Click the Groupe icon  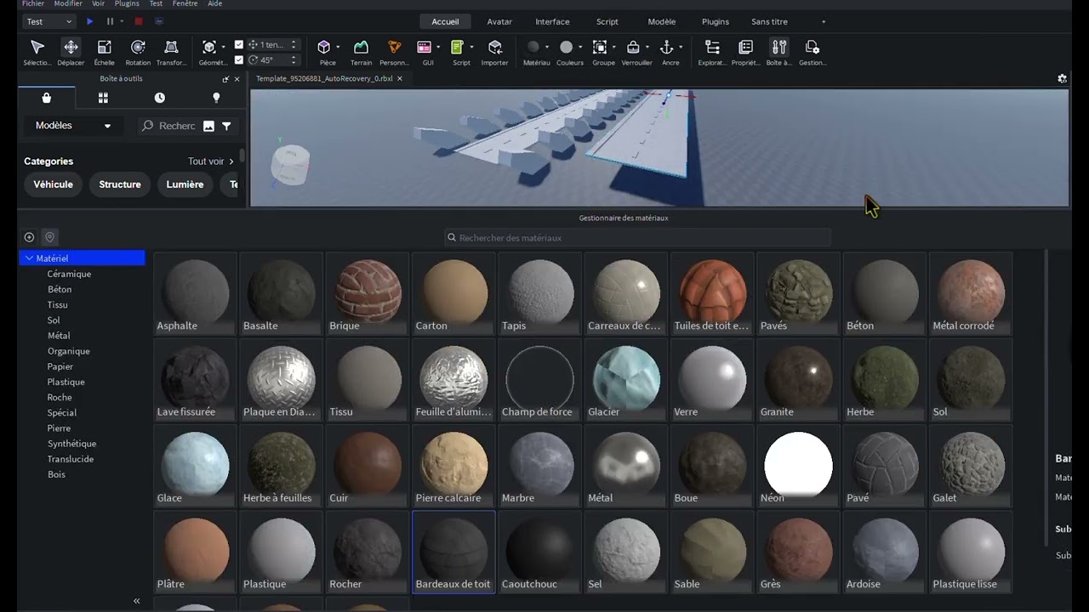(600, 48)
